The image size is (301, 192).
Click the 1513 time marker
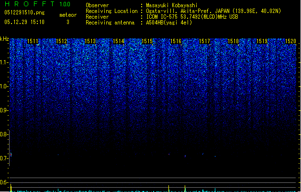(x=90, y=41)
